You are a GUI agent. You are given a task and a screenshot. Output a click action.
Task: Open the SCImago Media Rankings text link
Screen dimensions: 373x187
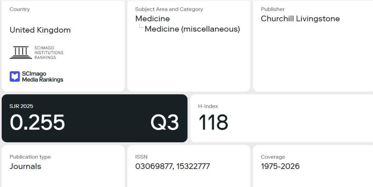pyautogui.click(x=42, y=77)
